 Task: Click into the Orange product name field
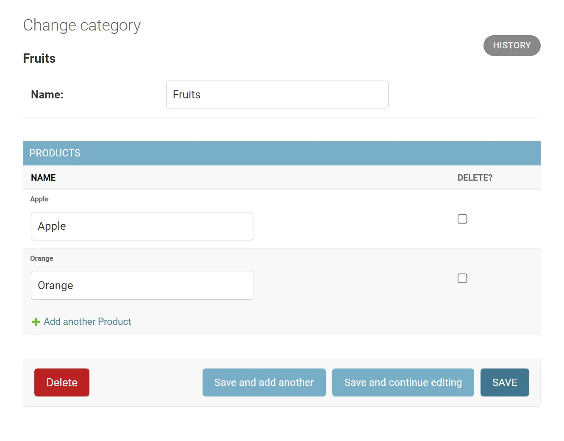pos(142,285)
